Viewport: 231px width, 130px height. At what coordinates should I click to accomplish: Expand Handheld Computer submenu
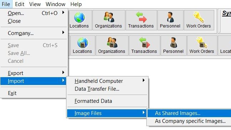pyautogui.click(x=107, y=81)
